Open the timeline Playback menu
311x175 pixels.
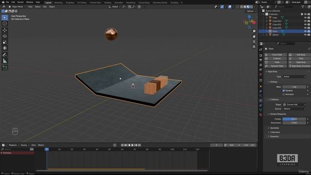14,145
